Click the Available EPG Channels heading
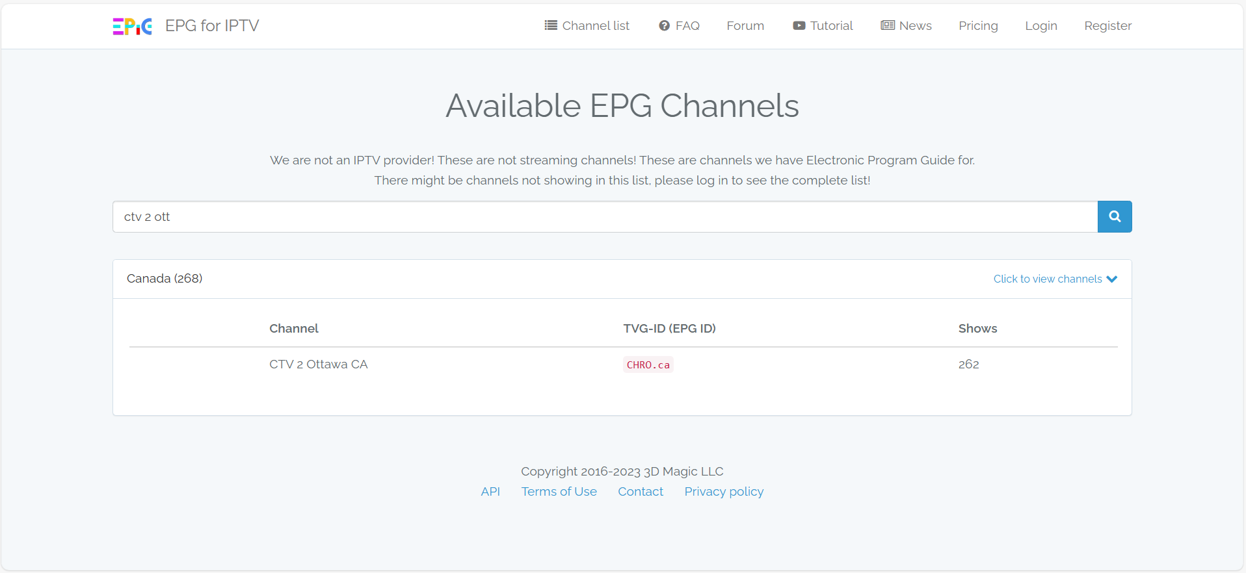 (x=622, y=106)
